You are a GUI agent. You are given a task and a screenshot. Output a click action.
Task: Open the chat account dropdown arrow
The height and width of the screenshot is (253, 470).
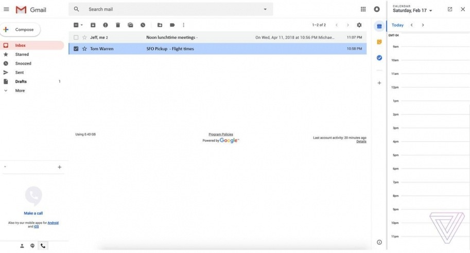(x=5, y=167)
